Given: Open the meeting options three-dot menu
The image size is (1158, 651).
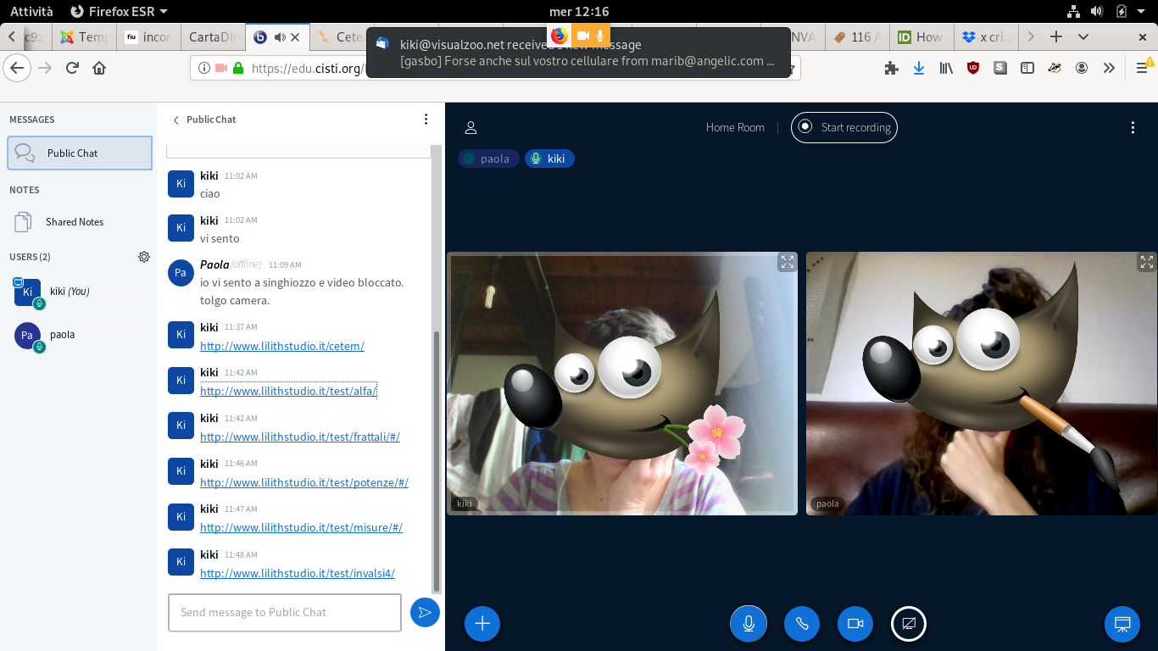Looking at the screenshot, I should [1133, 128].
